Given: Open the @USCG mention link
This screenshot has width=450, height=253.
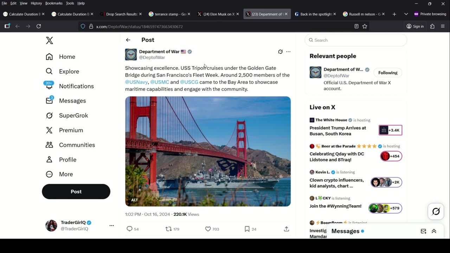Looking at the screenshot, I should [x=189, y=82].
